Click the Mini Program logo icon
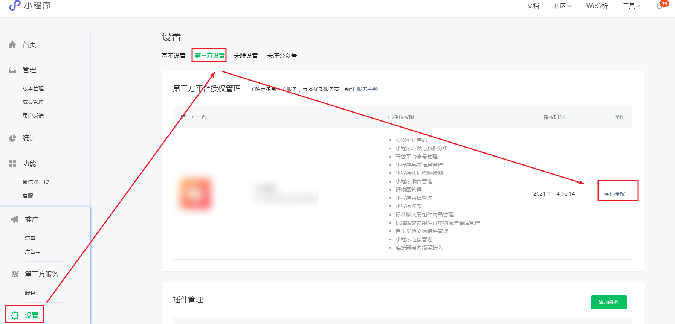 tap(14, 5)
